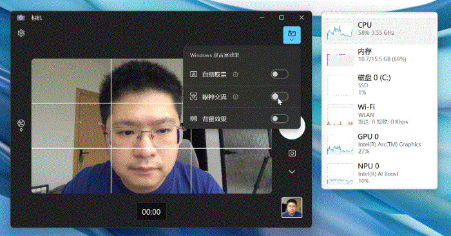Click the NPU 0 usage graph thumbnail
The height and width of the screenshot is (236, 451).
pos(340,174)
